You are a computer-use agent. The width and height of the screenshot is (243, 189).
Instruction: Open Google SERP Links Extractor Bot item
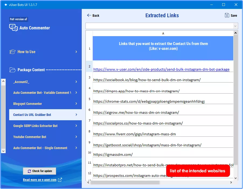click(45, 126)
